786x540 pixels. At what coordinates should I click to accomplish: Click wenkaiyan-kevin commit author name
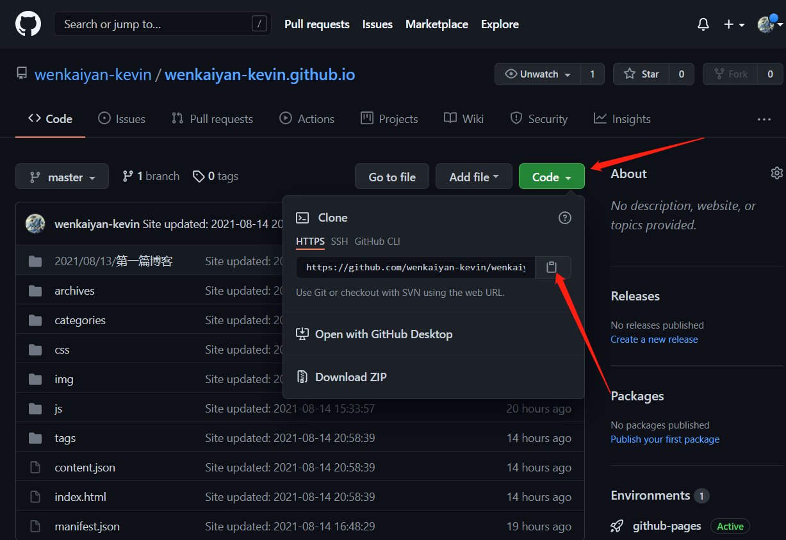[x=97, y=224]
